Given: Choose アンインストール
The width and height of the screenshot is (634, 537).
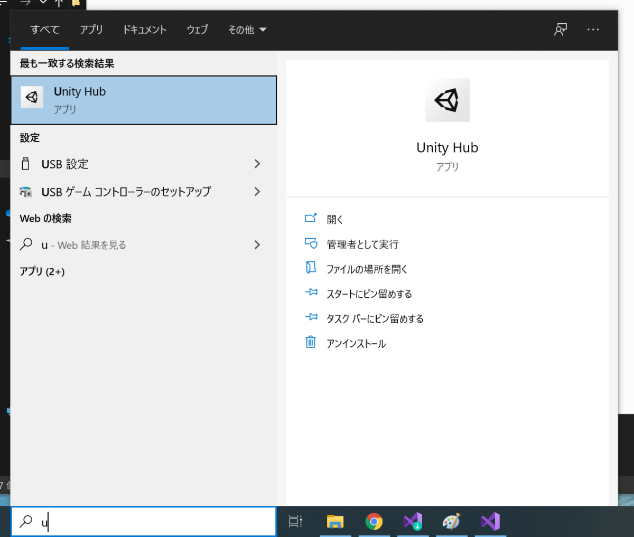Looking at the screenshot, I should 356,344.
